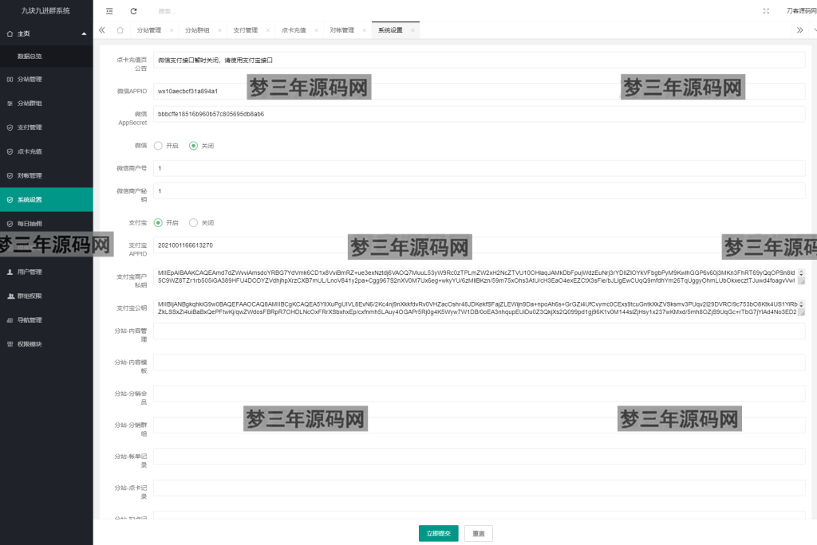Image resolution: width=817 pixels, height=545 pixels.
Task: Open the home tab icon in the tab bar
Action: 120,30
